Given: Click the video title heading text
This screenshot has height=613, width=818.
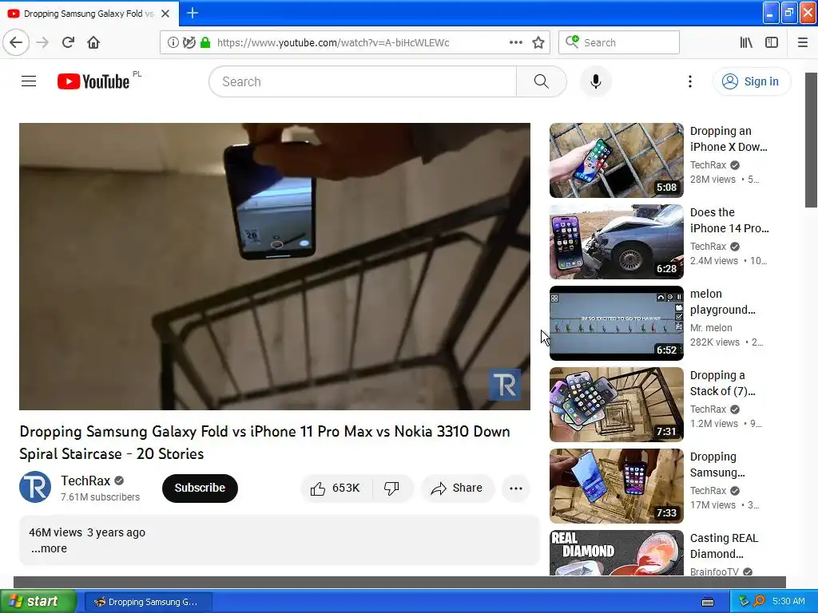Looking at the screenshot, I should (264, 442).
